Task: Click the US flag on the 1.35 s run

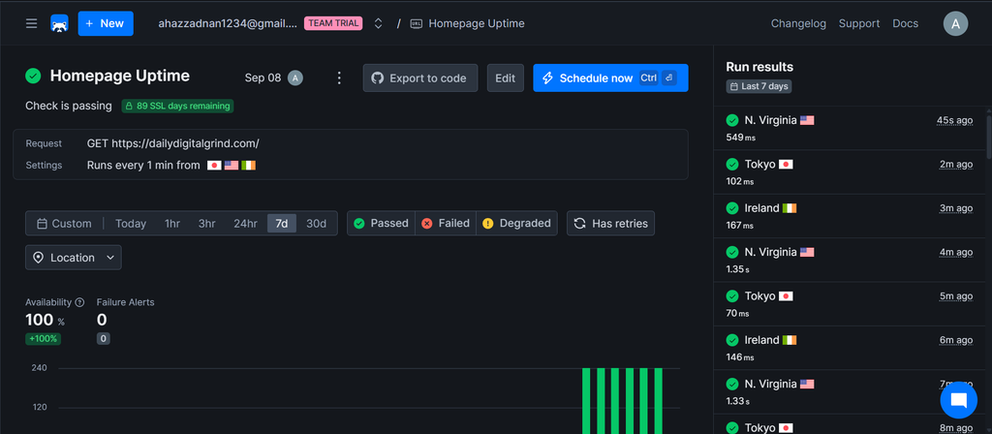Action: pos(807,253)
